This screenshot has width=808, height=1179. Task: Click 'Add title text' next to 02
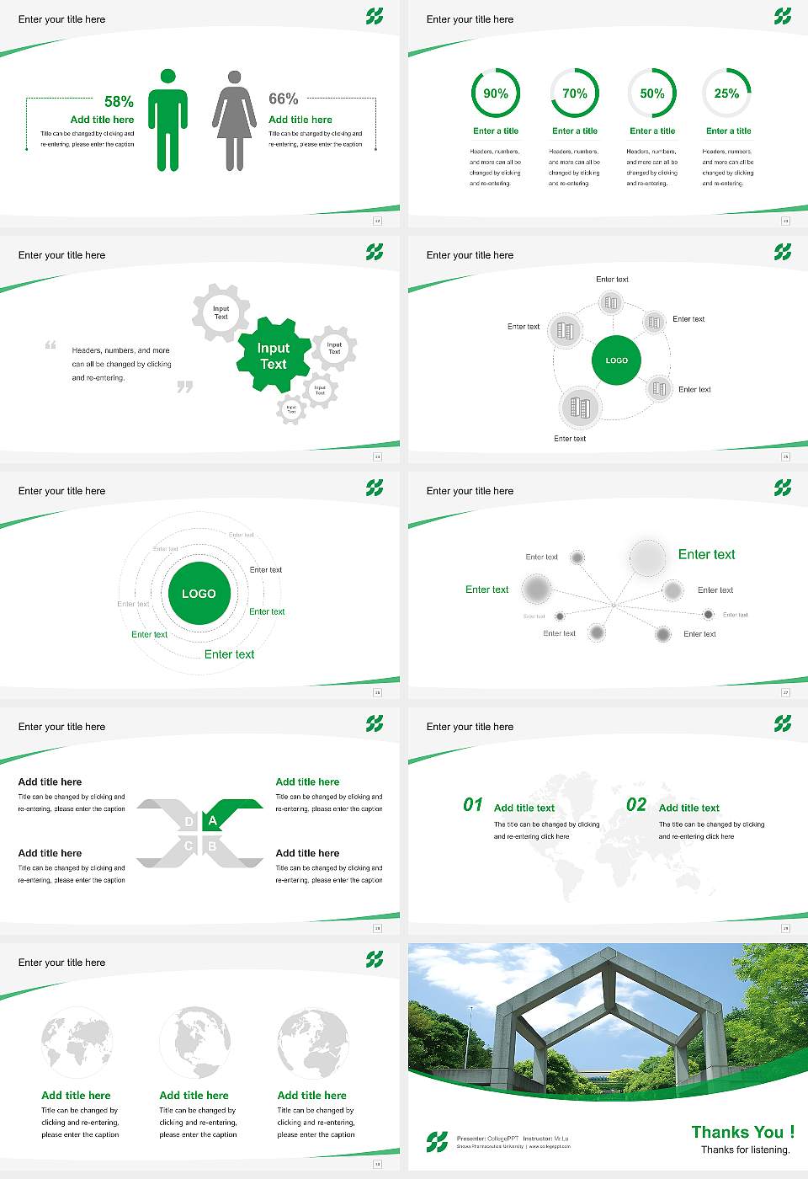(689, 808)
